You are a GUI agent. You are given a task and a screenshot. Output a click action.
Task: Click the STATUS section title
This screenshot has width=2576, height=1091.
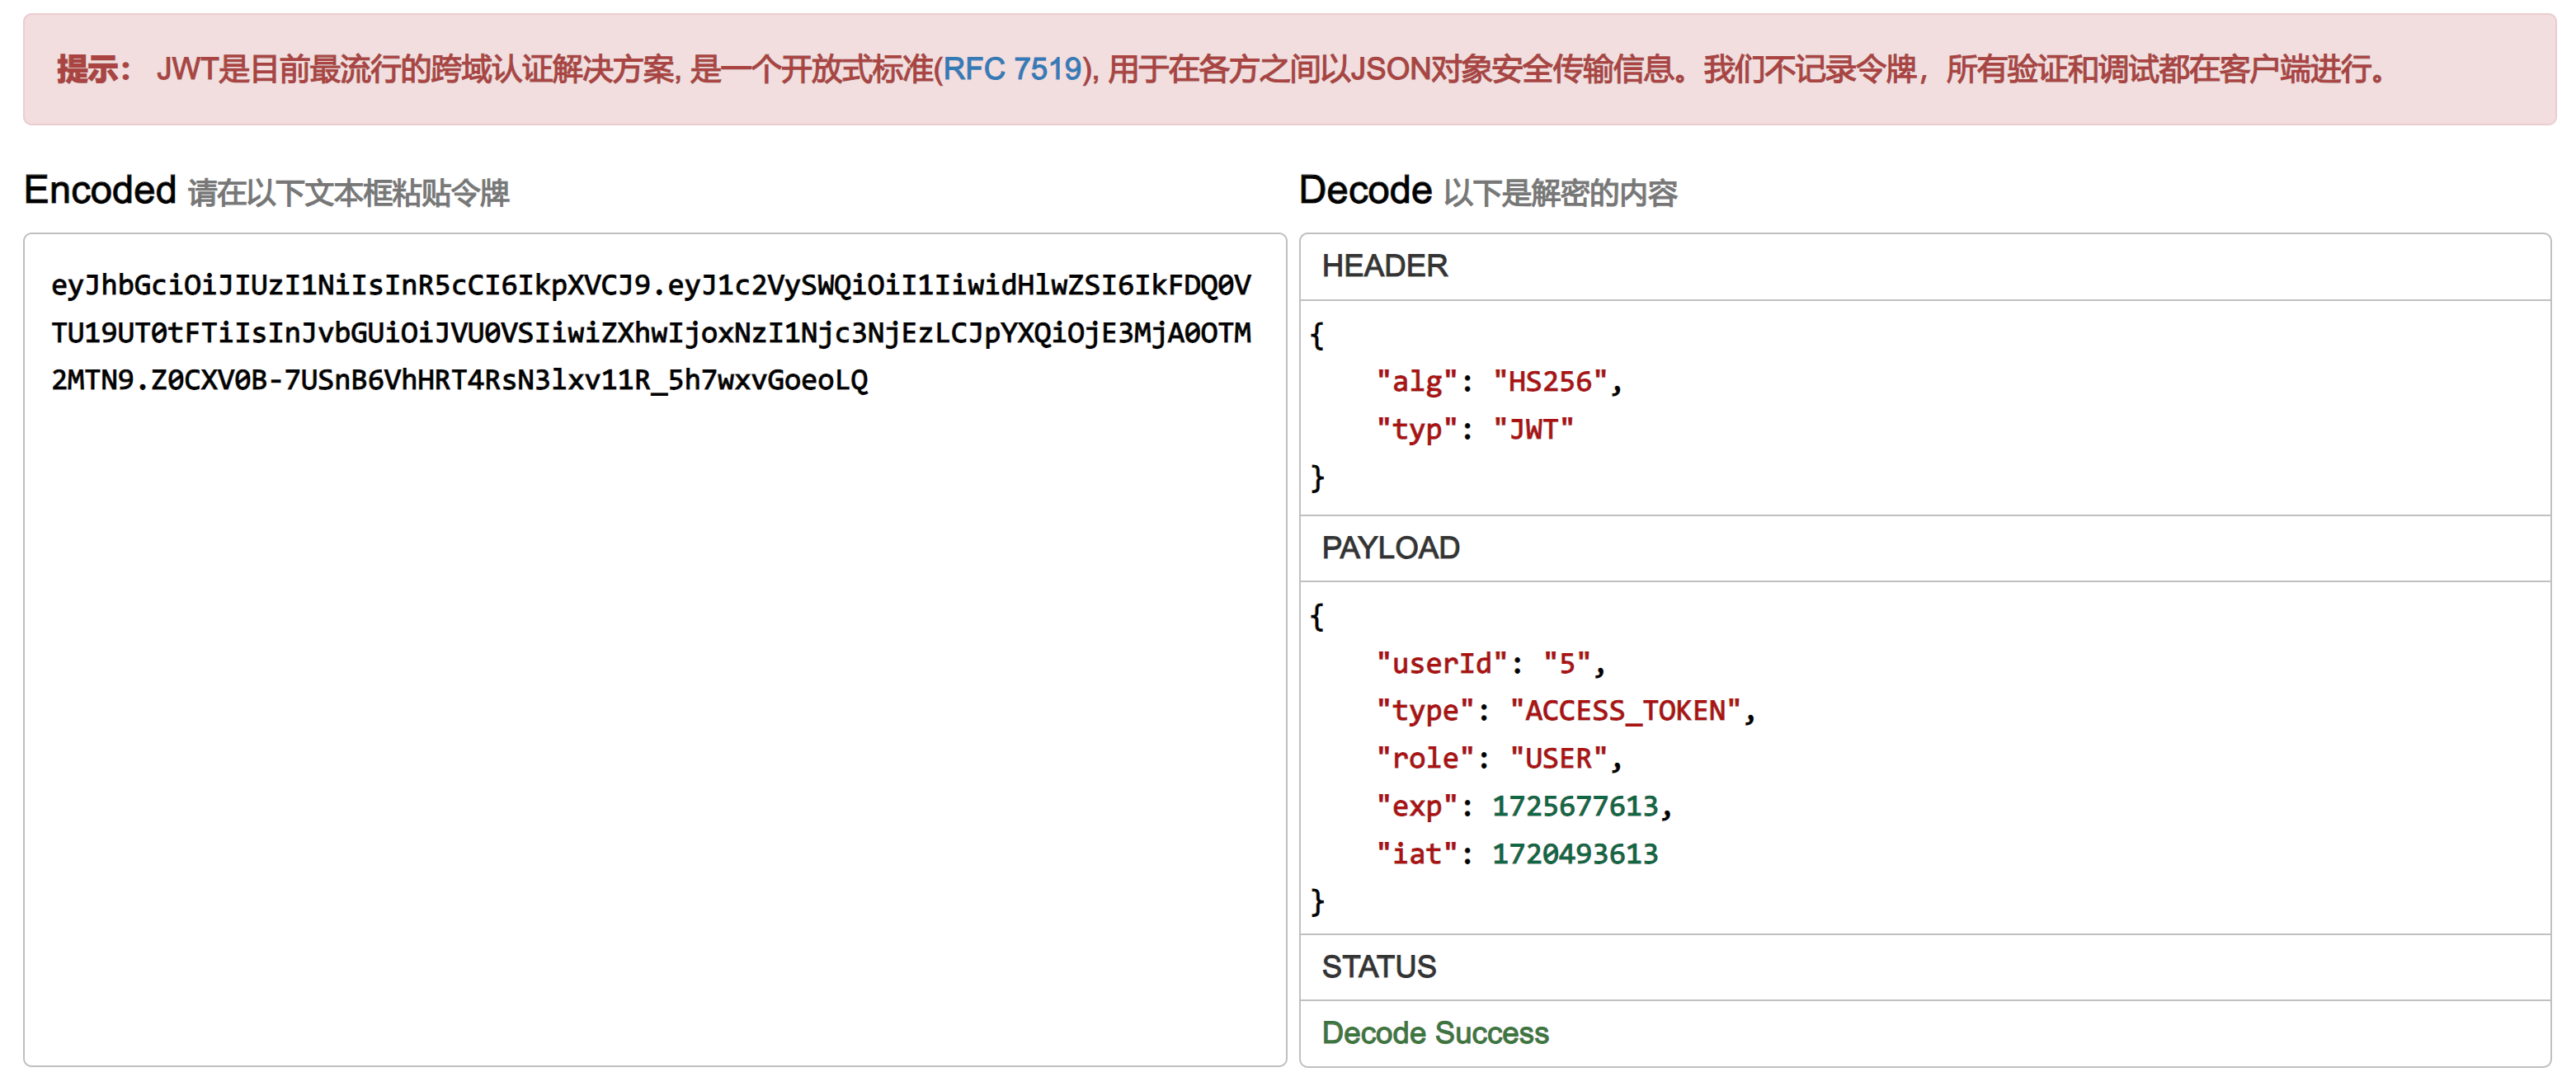(1378, 967)
